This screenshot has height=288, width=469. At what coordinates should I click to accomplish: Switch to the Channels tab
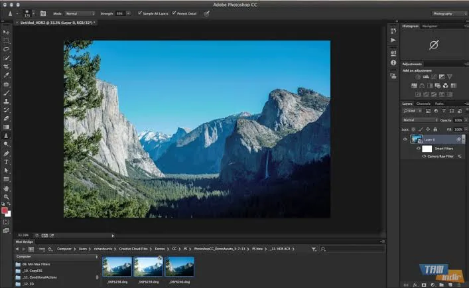423,104
